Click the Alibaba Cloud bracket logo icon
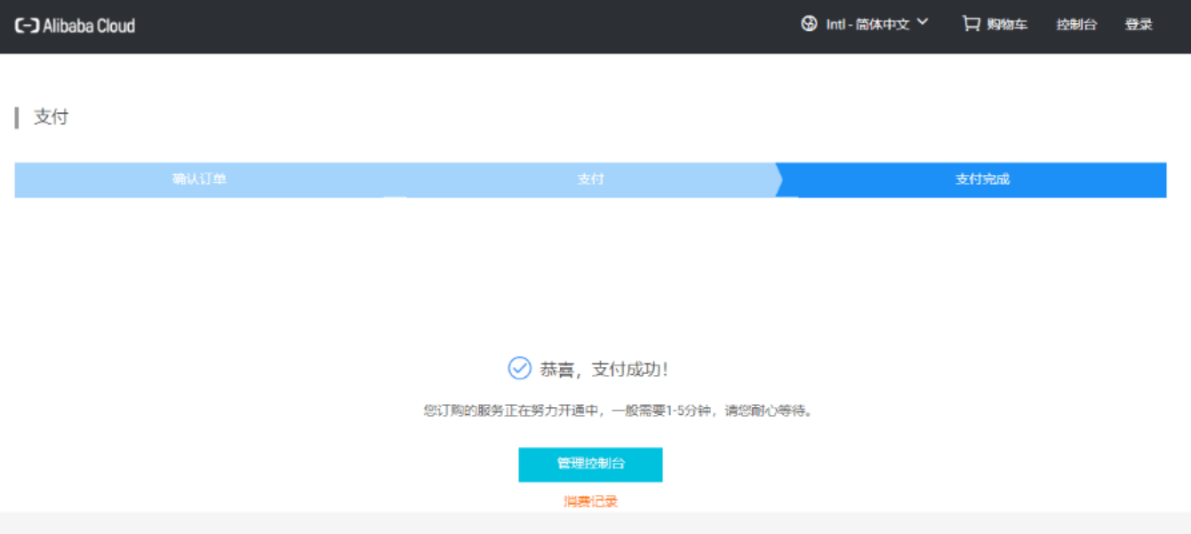1191x534 pixels. [x=27, y=26]
